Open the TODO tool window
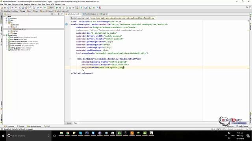252x141 pixels. click(47, 126)
